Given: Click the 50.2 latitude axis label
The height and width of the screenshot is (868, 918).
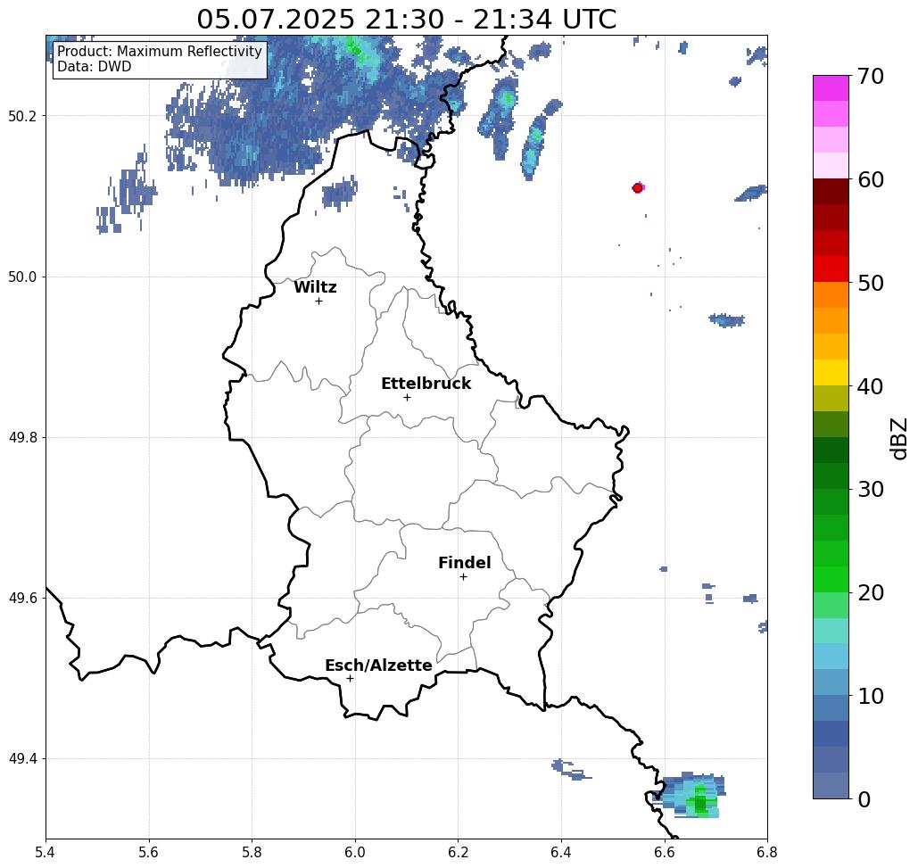Looking at the screenshot, I should pos(22,116).
